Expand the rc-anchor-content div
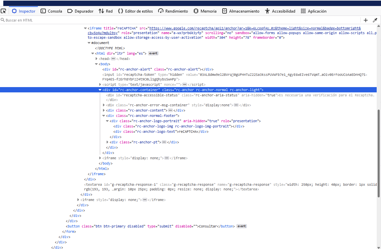 click(104, 110)
